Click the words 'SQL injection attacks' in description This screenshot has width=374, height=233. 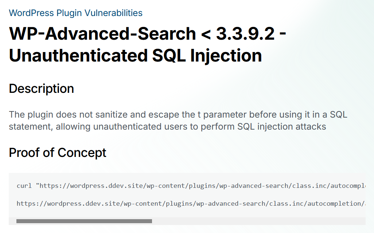click(281, 126)
